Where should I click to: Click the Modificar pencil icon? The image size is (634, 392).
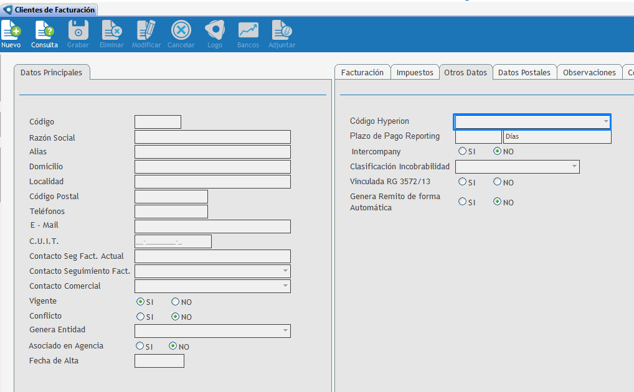click(x=146, y=34)
